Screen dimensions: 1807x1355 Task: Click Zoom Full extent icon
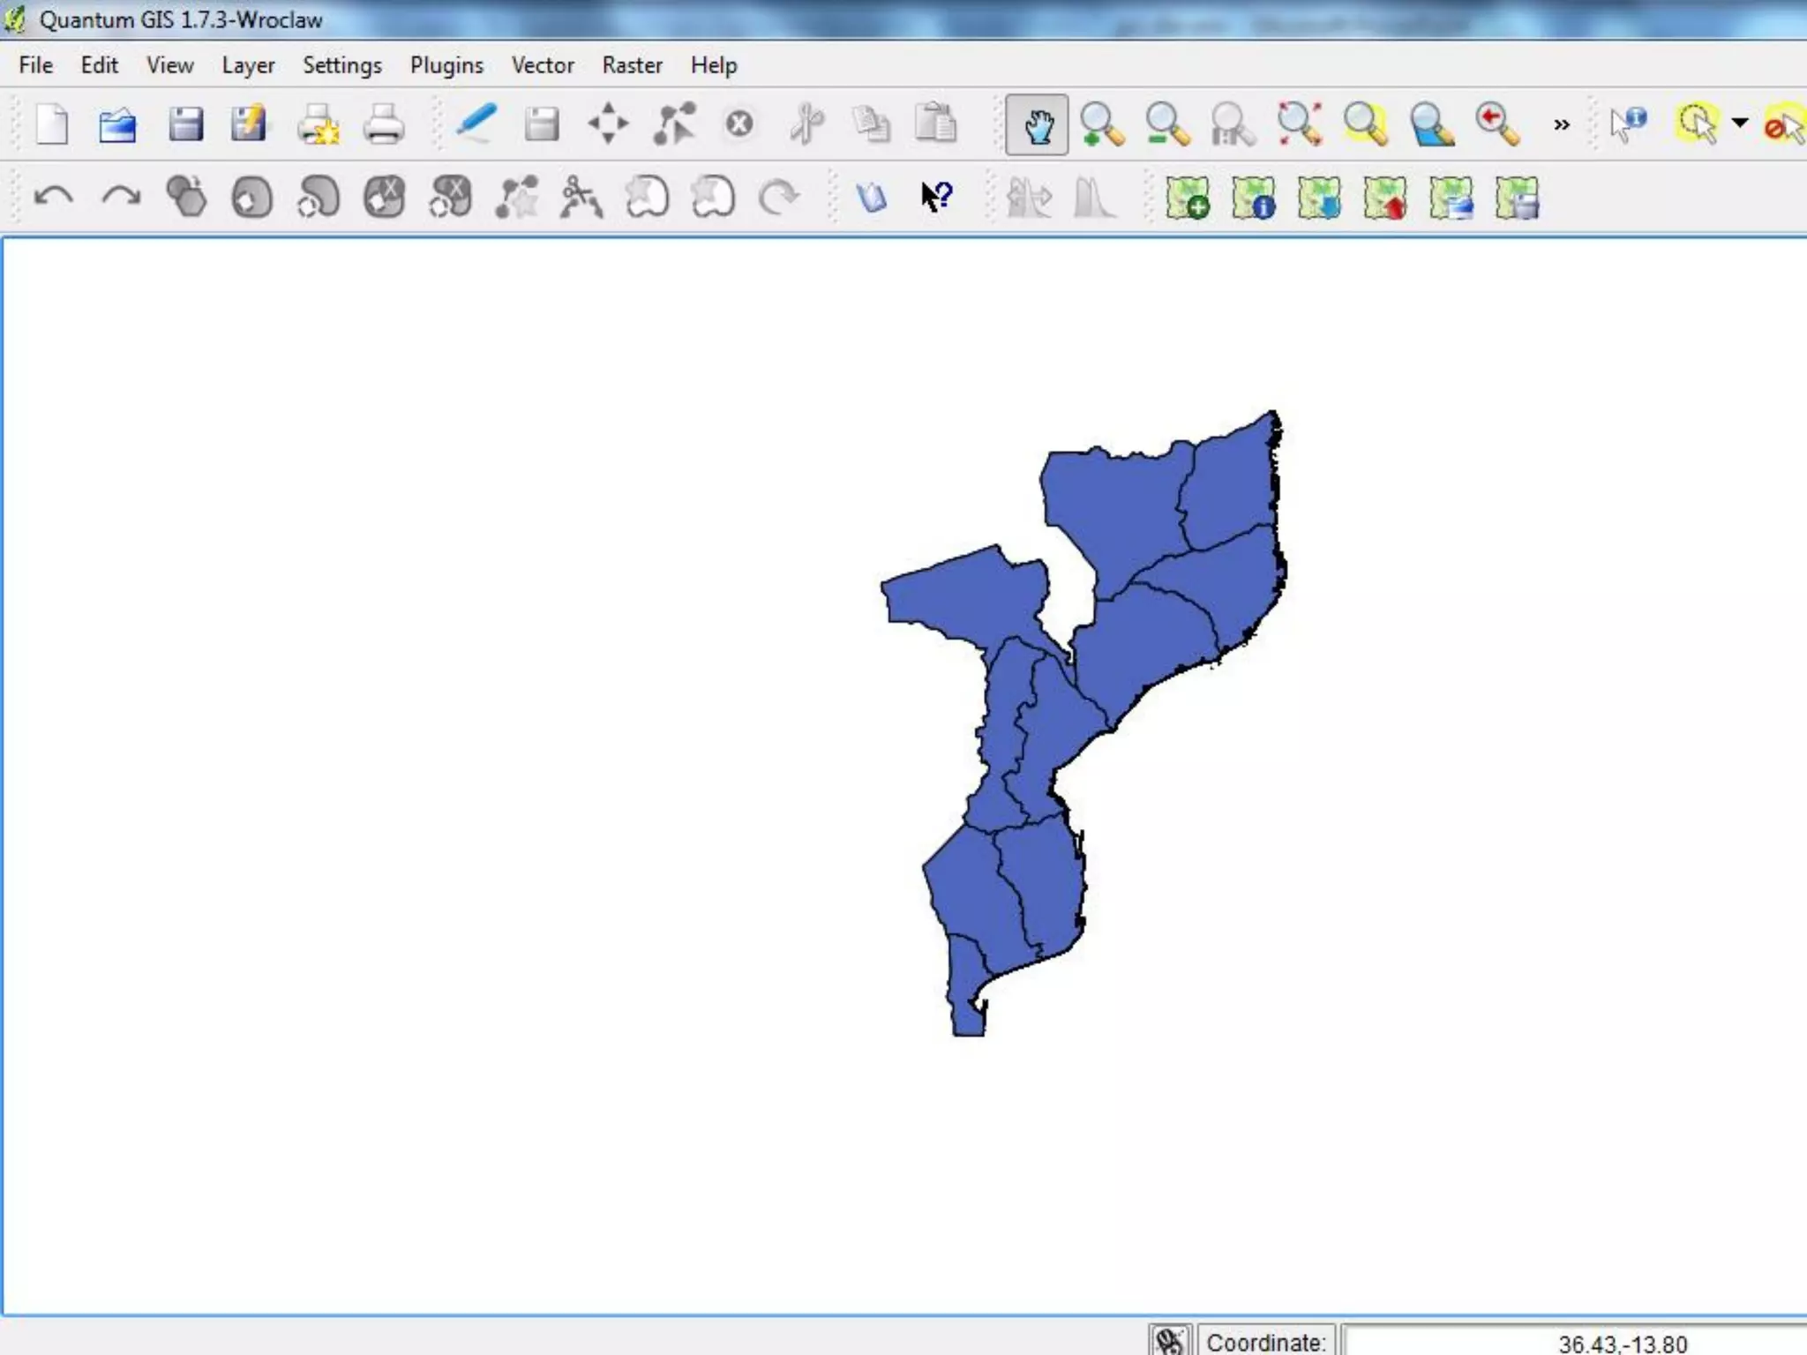[1299, 125]
